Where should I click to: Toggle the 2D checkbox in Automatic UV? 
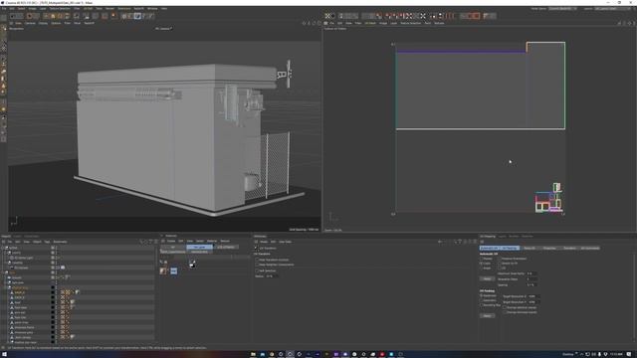click(x=500, y=268)
